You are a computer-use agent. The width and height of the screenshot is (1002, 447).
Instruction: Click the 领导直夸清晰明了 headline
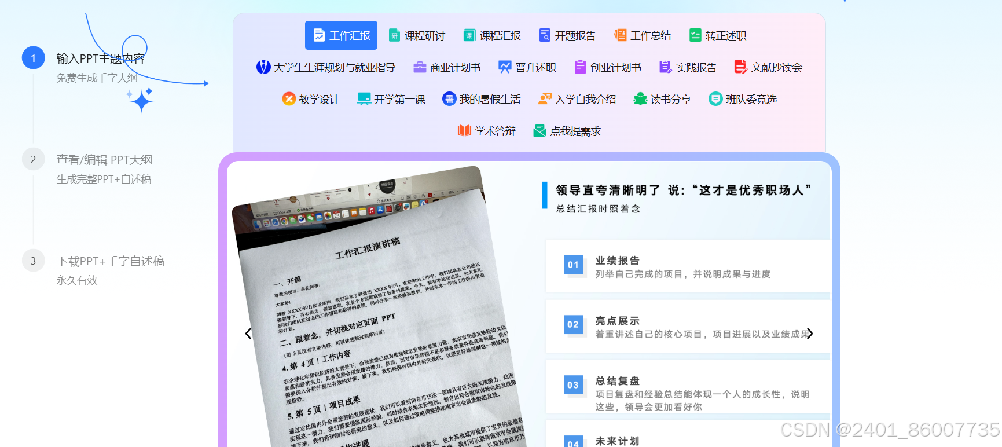684,190
